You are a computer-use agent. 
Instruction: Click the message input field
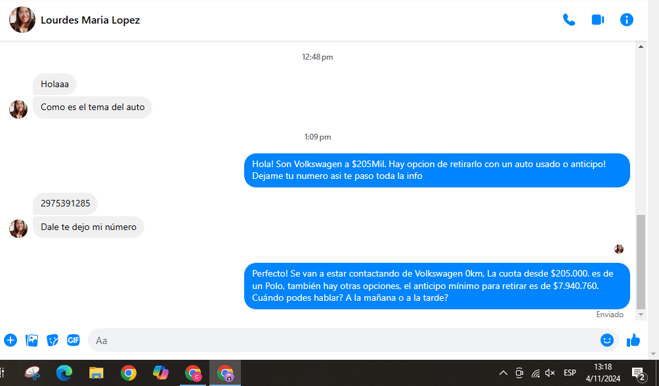tap(341, 340)
